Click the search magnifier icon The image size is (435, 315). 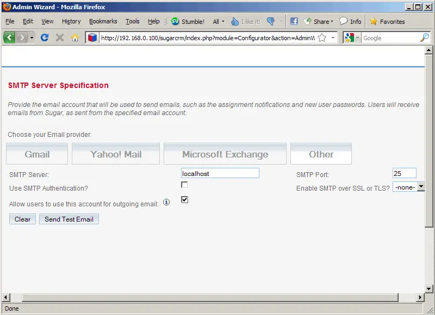click(425, 37)
